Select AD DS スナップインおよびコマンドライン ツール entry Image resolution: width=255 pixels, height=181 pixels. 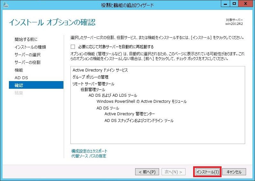point(139,121)
